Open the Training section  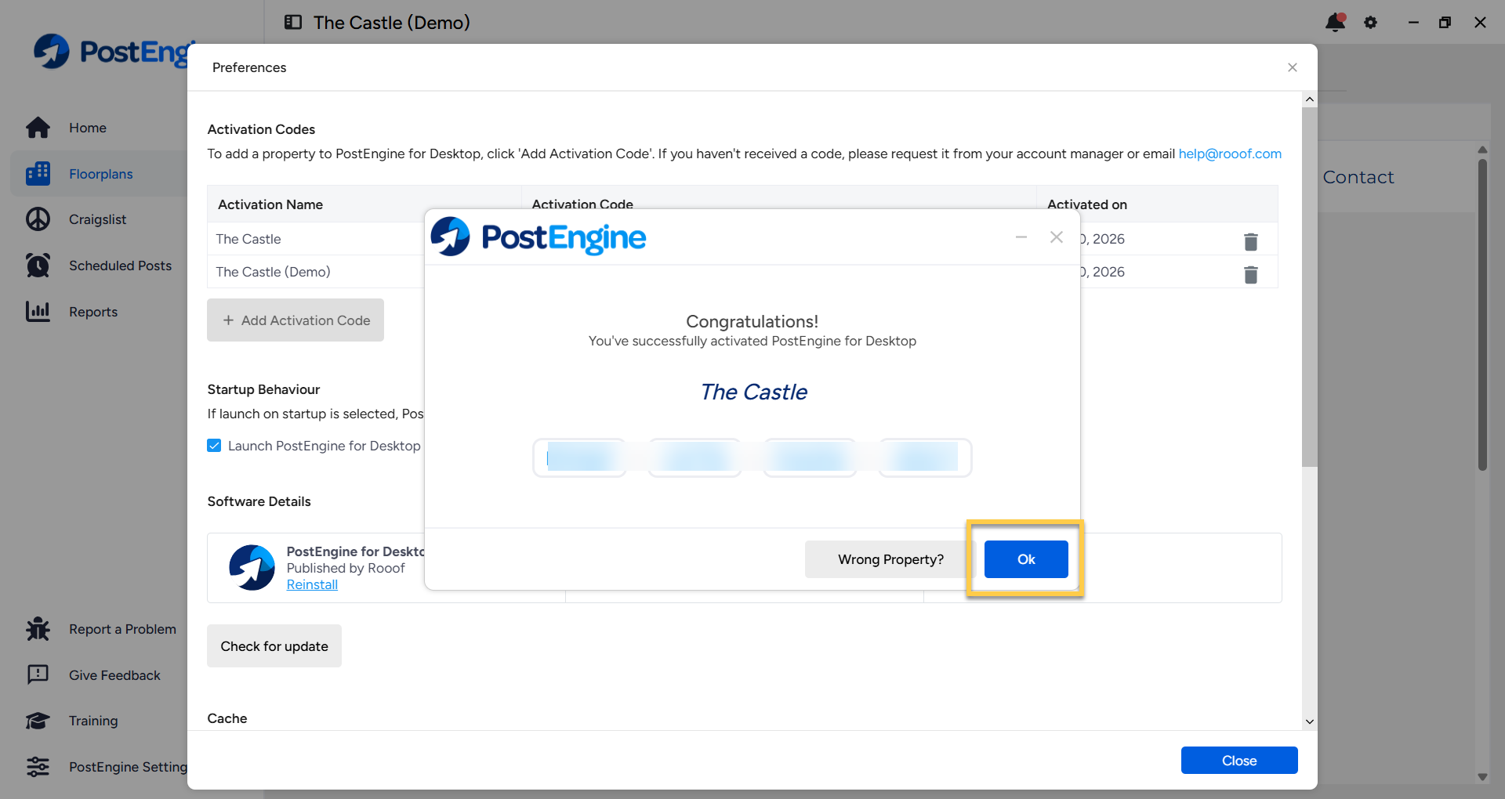point(92,721)
